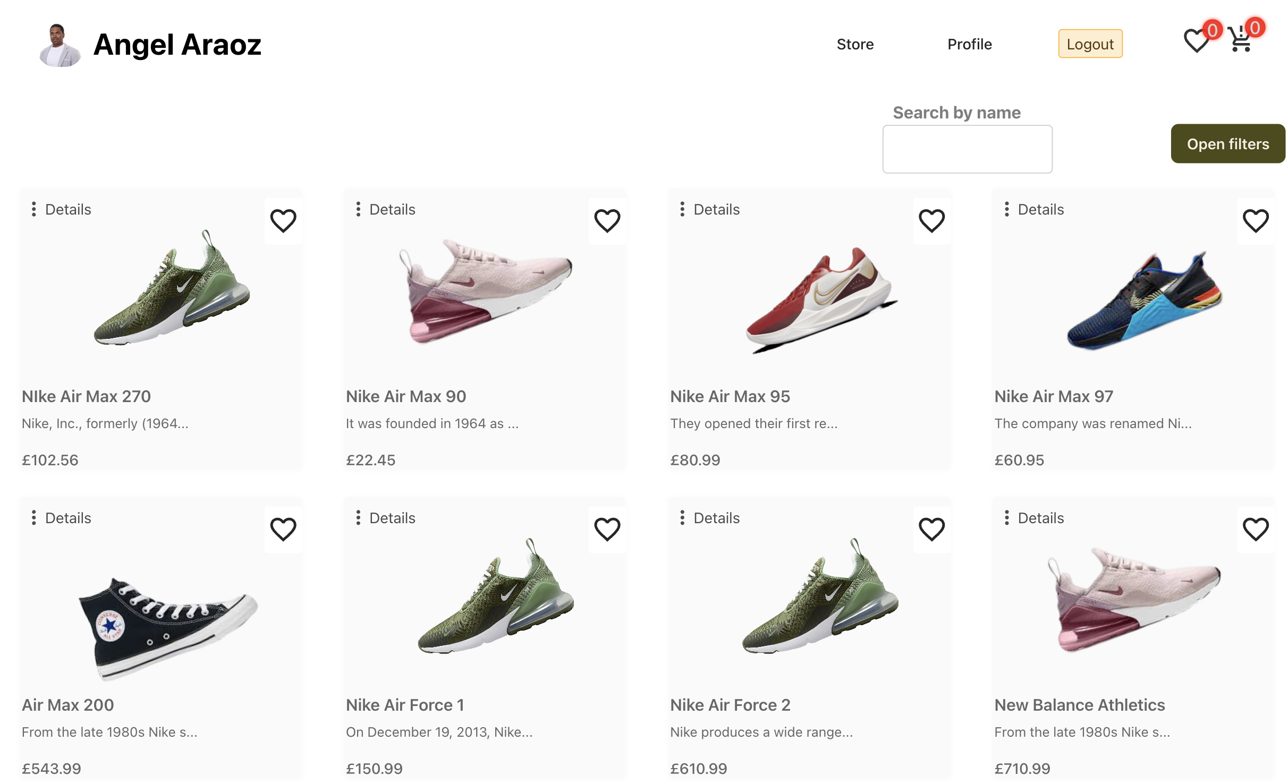Favorite the Nike Air Max 270
Image resolution: width=1288 pixels, height=784 pixels.
click(283, 220)
